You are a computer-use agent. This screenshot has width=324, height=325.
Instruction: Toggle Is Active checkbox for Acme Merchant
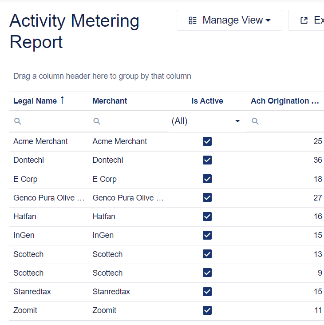click(x=207, y=141)
